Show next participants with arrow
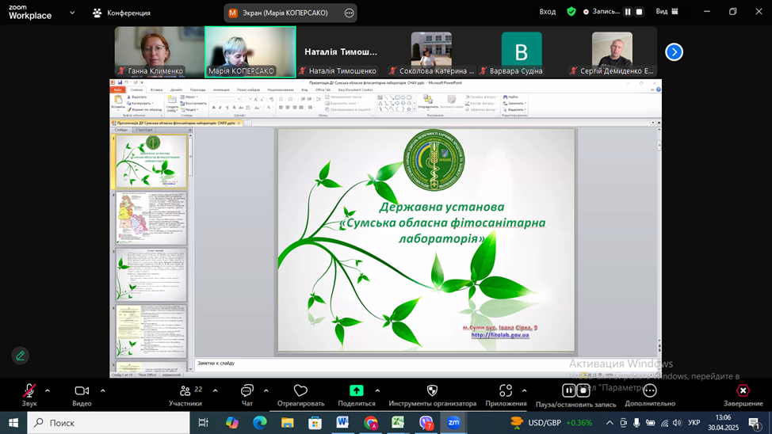The width and height of the screenshot is (772, 434). coord(674,51)
